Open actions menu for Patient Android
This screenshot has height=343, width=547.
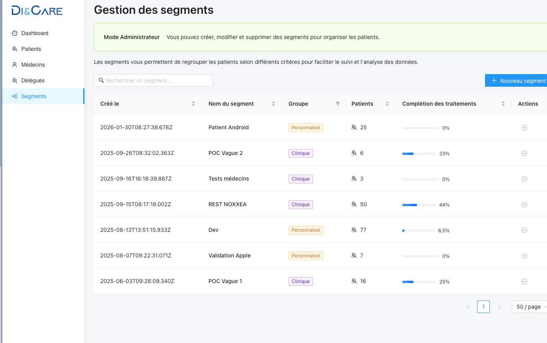point(525,128)
